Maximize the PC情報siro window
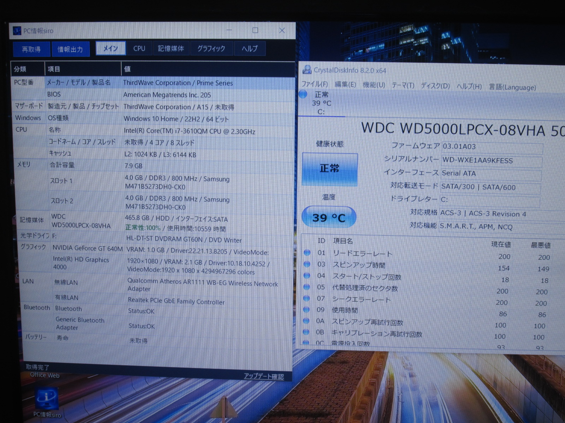565x423 pixels. coord(255,30)
